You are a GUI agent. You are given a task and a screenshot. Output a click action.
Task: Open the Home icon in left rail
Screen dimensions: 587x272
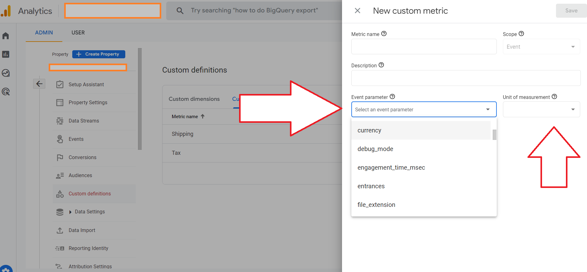tap(6, 36)
